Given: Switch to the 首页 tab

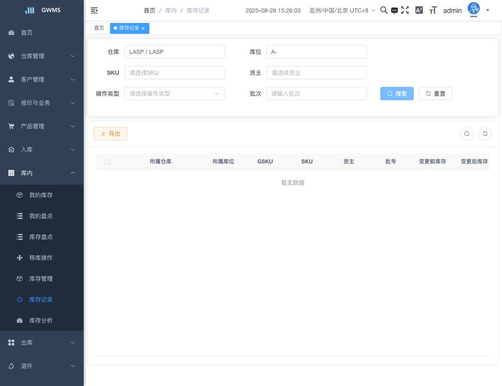Looking at the screenshot, I should (x=99, y=28).
